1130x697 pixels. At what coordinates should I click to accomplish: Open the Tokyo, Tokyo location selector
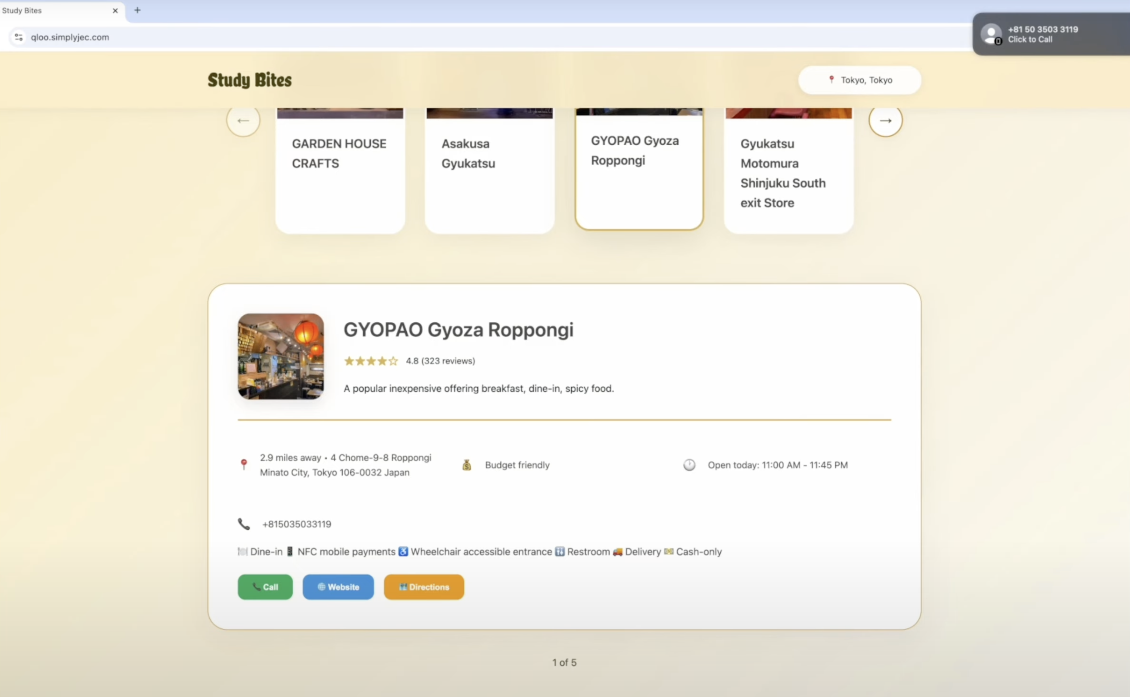(x=859, y=80)
